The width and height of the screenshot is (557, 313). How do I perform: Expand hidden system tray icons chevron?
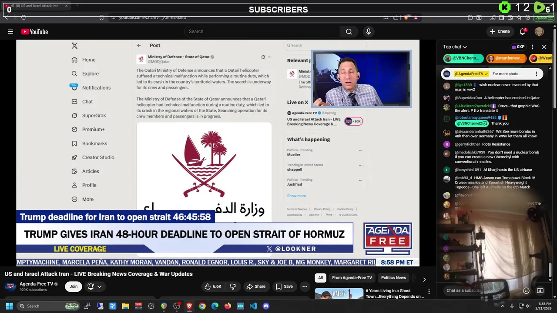(502, 306)
